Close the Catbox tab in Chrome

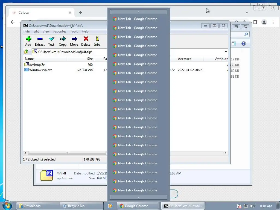(70, 13)
